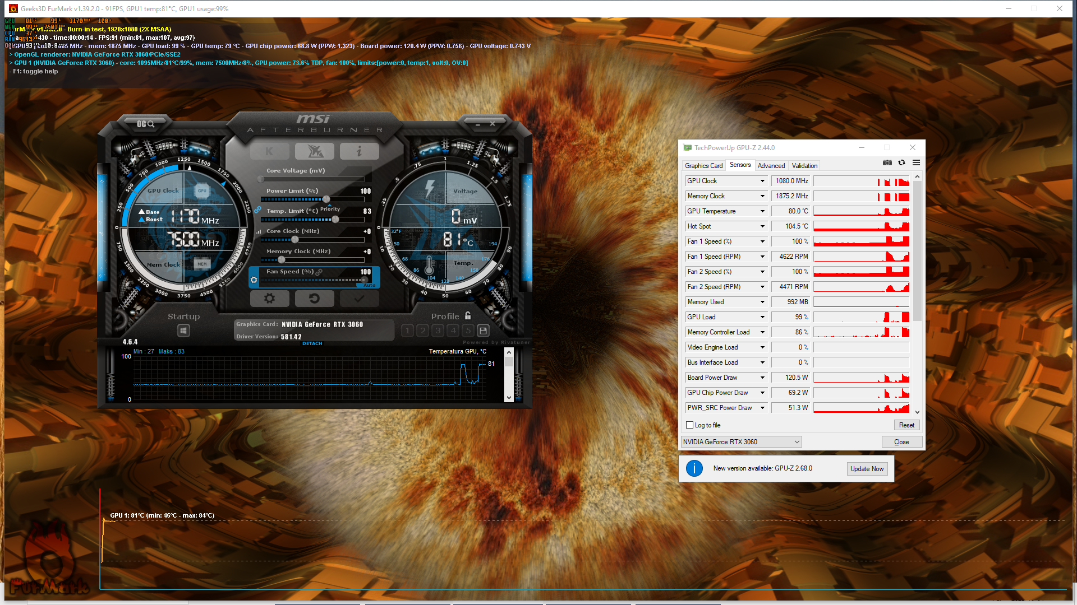1077x605 pixels.
Task: Click the MEM chip icon on gauge
Action: (202, 264)
